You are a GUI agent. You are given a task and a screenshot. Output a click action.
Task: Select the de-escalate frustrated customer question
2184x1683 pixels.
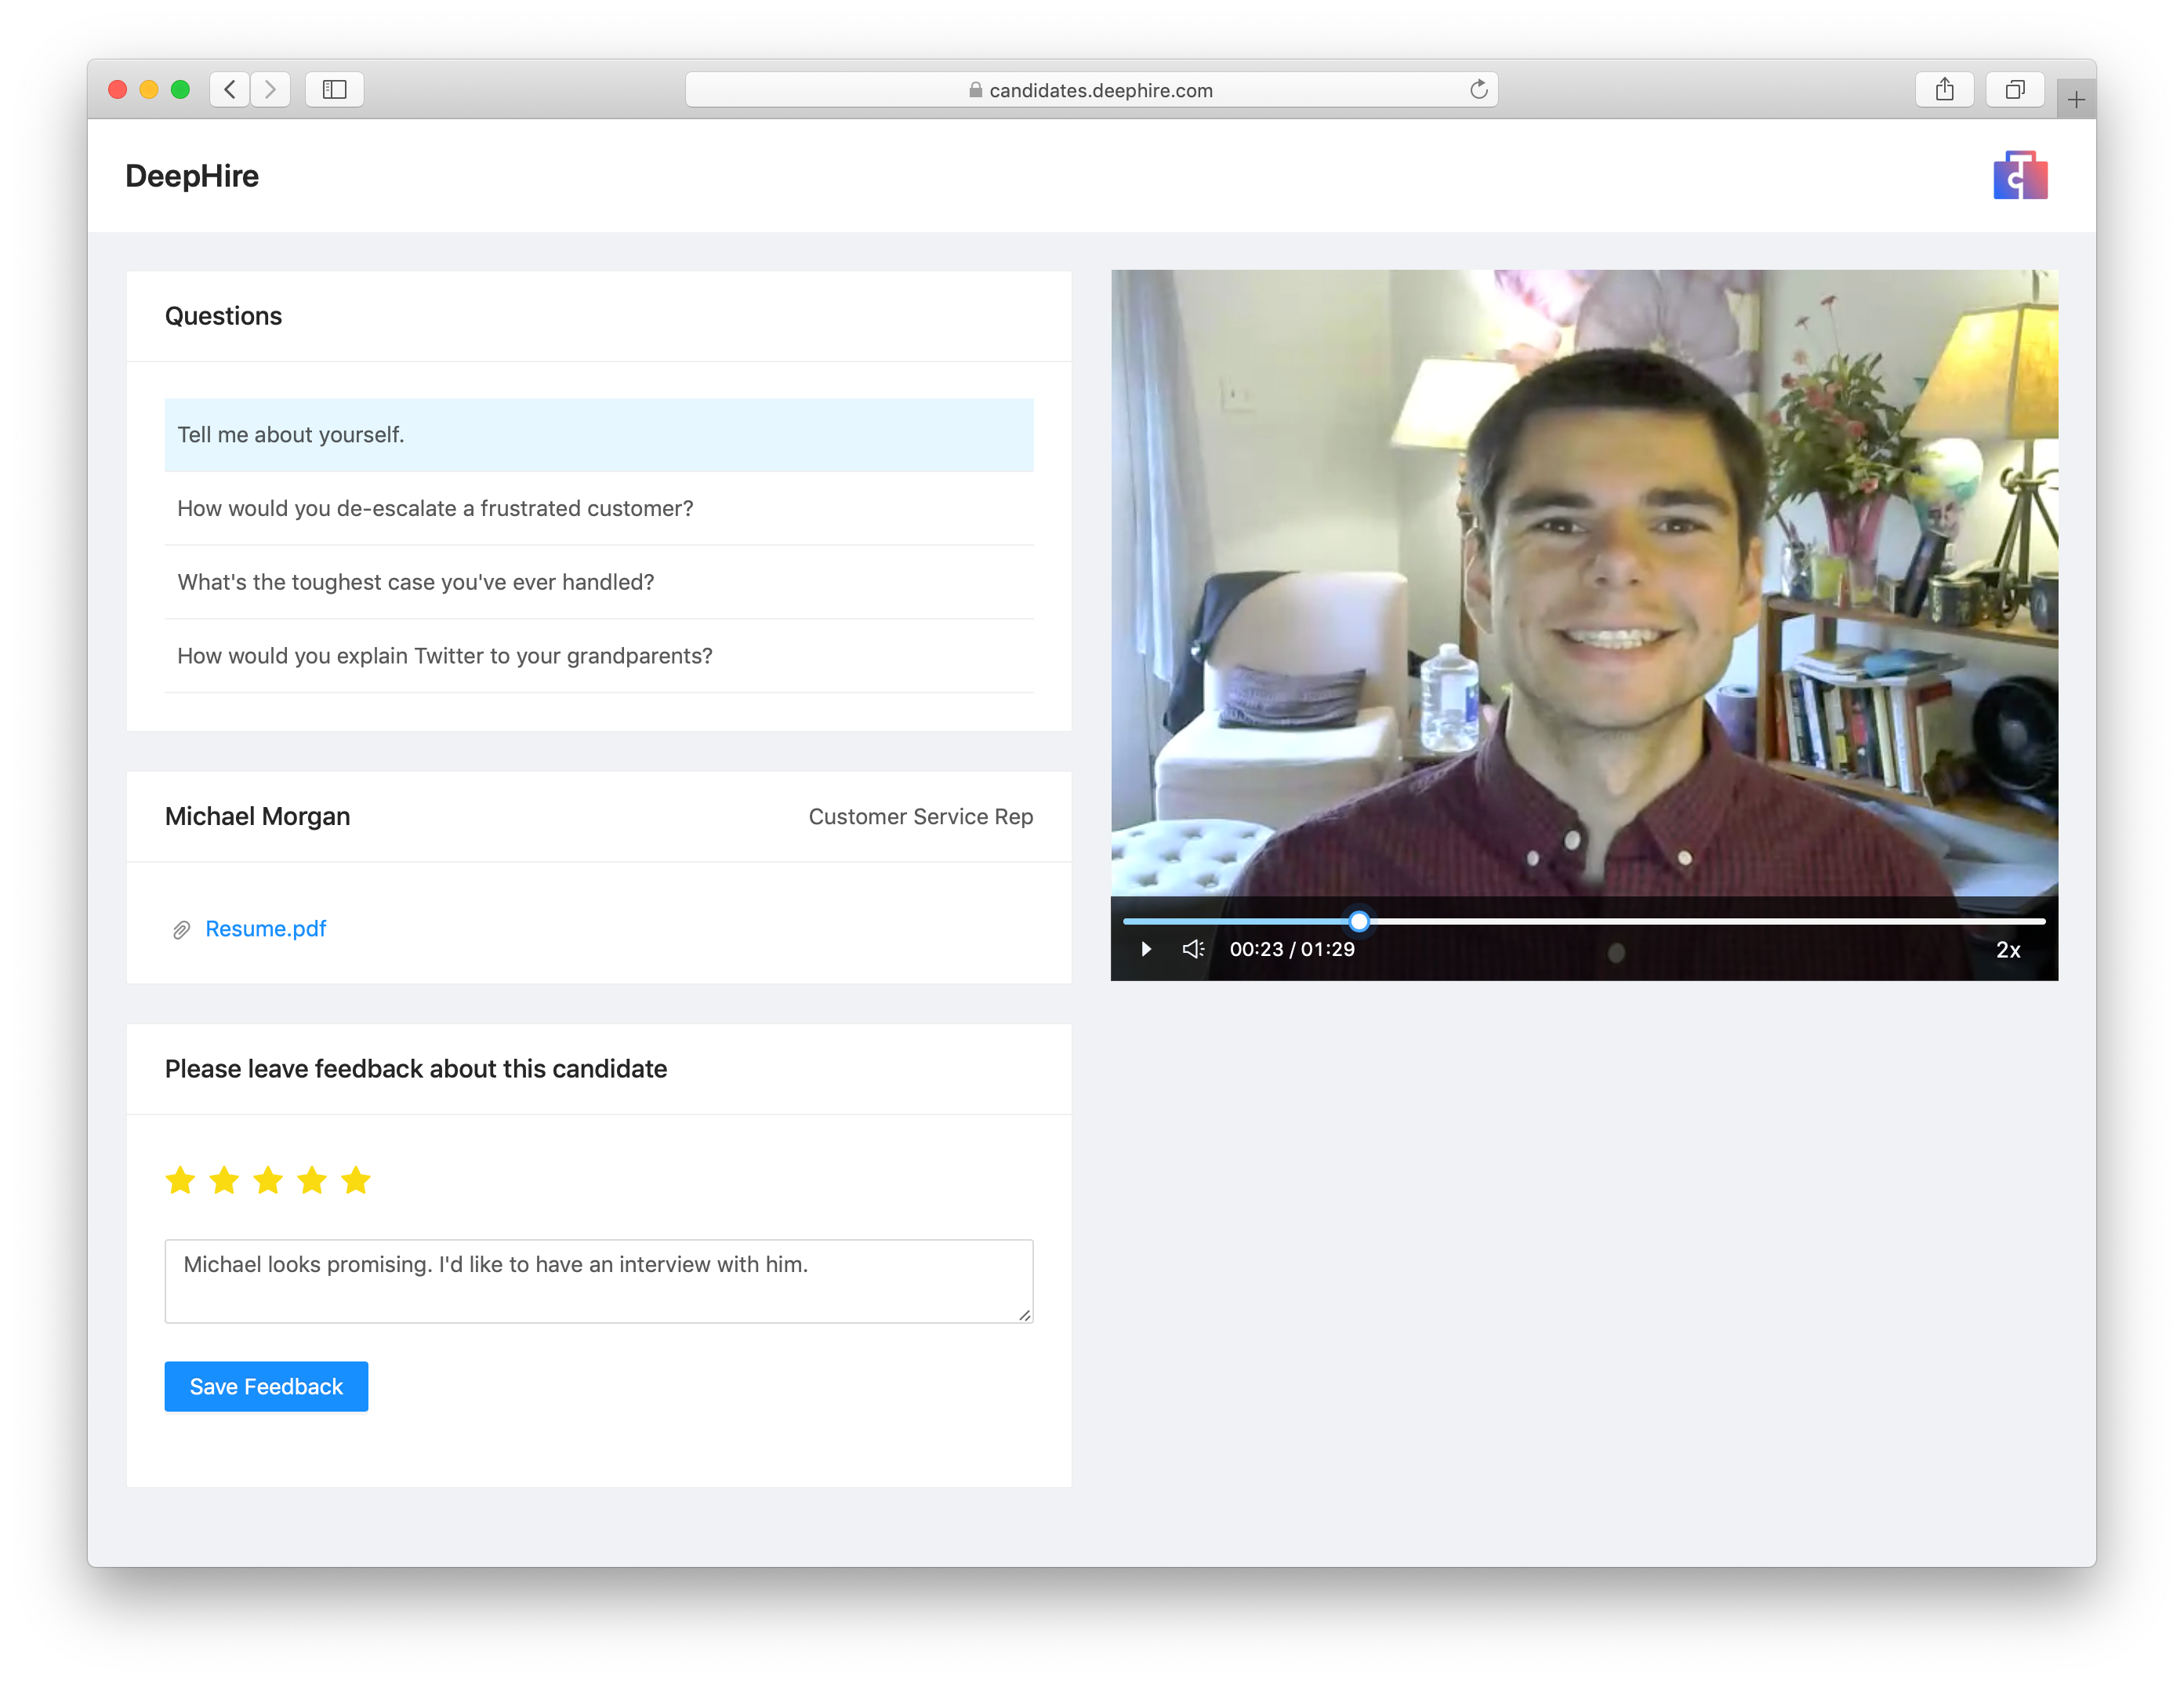pos(598,508)
